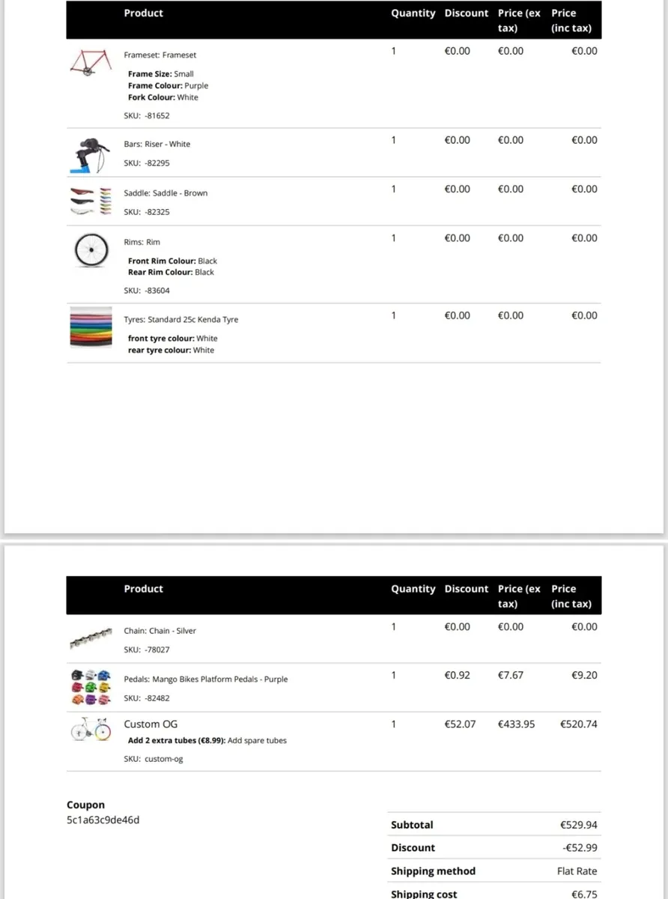Click the Custom OG price €520.74
Image resolution: width=668 pixels, height=899 pixels.
pyautogui.click(x=578, y=724)
